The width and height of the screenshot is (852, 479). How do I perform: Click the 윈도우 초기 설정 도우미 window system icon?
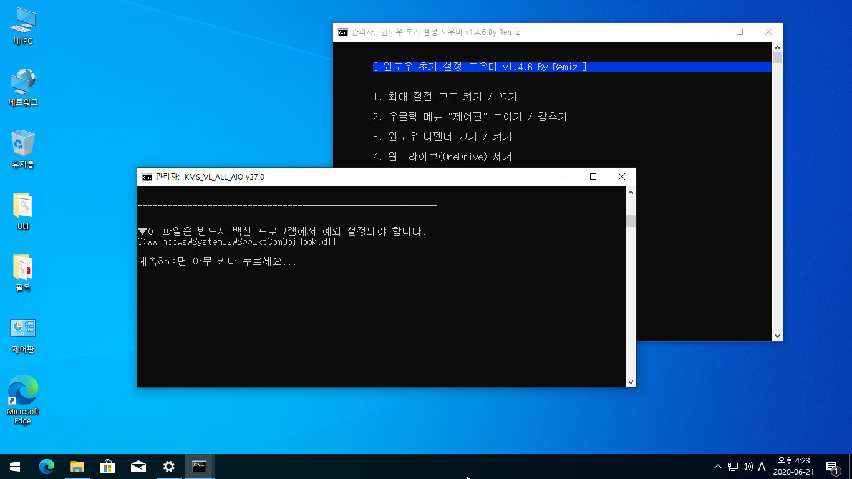[343, 32]
